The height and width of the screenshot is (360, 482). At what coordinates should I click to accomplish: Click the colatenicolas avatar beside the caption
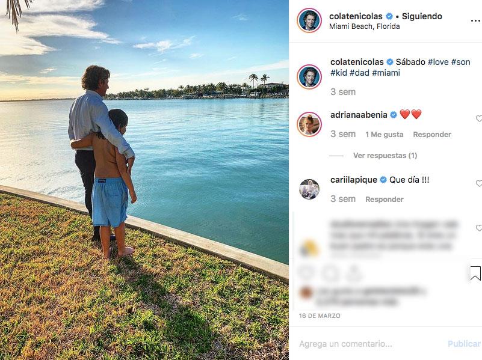pyautogui.click(x=309, y=76)
